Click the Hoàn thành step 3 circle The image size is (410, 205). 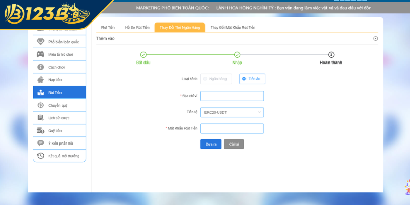[x=331, y=55]
